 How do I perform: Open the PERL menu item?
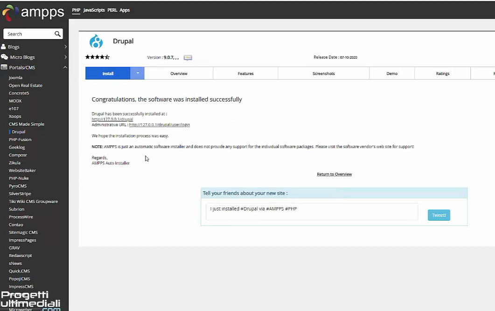point(112,9)
